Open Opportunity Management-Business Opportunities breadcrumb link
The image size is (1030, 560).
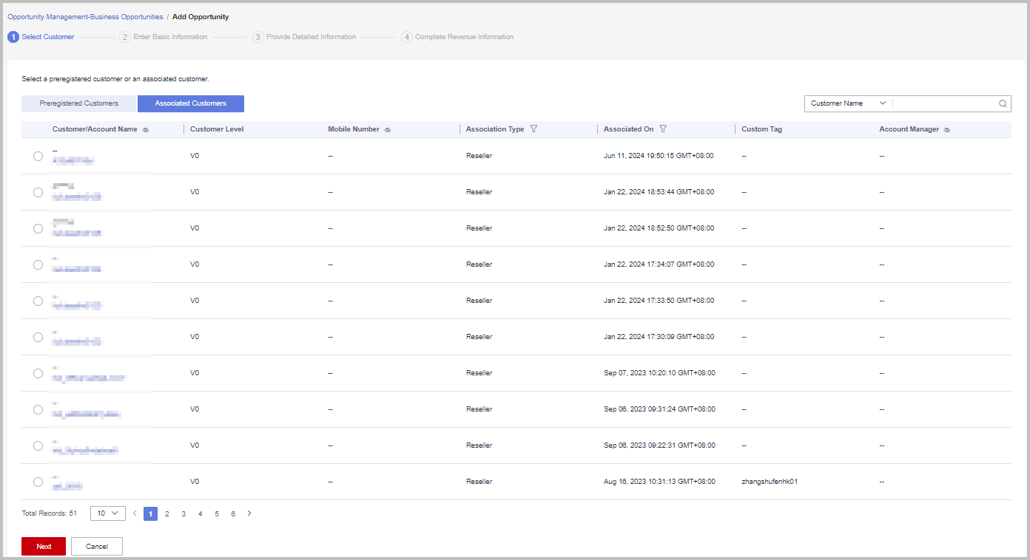click(x=85, y=16)
